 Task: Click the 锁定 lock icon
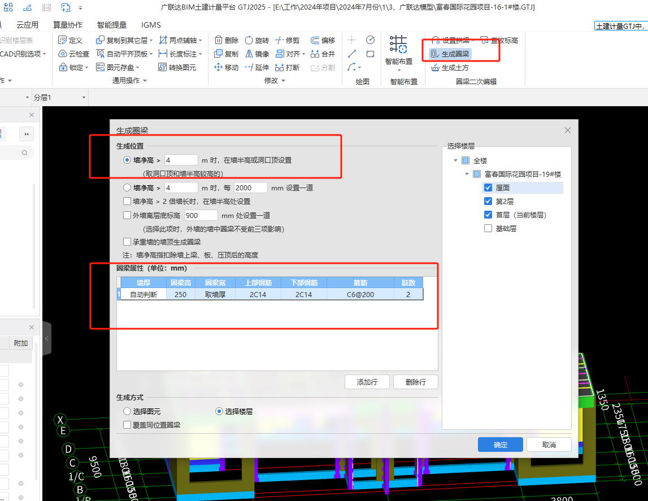point(63,67)
